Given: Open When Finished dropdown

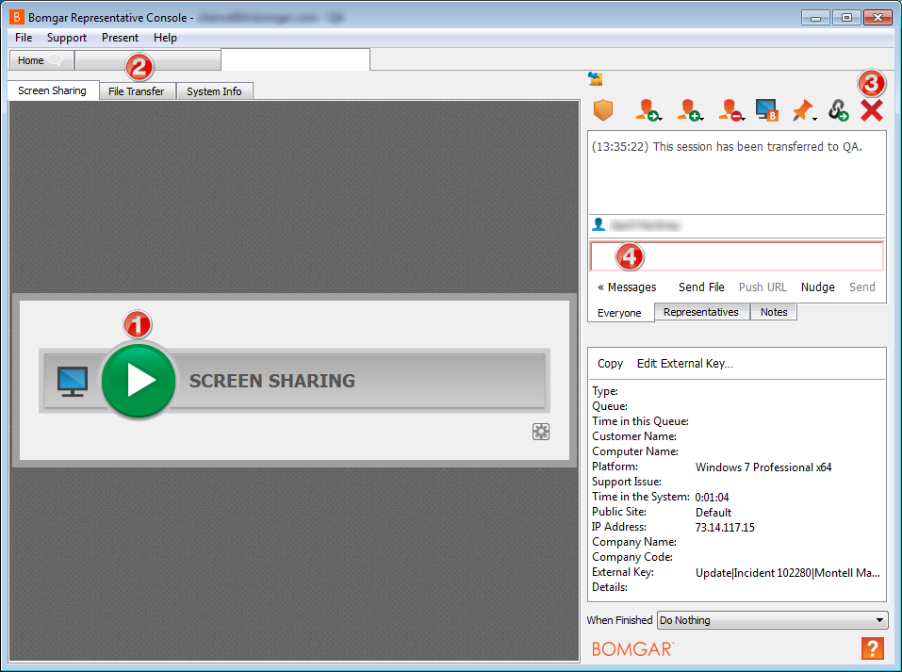Looking at the screenshot, I should click(773, 620).
